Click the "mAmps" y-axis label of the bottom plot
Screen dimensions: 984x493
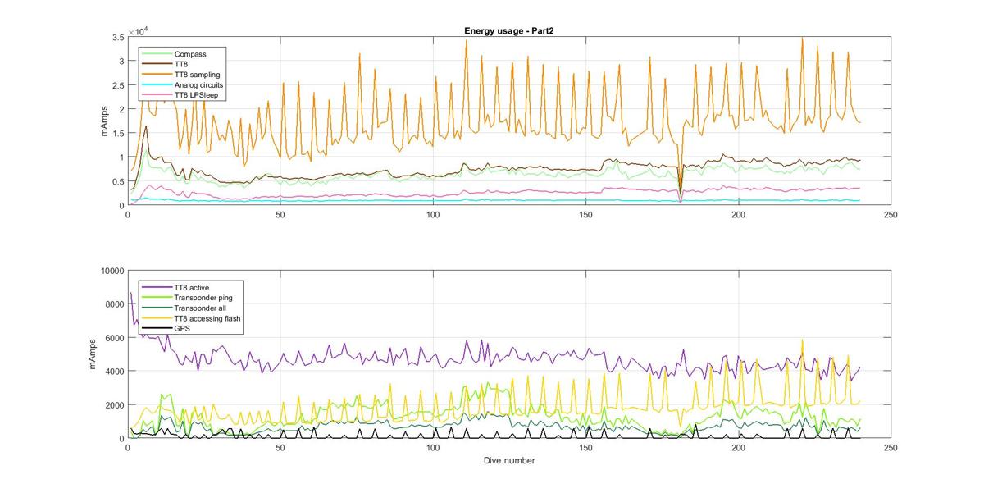pos(93,354)
